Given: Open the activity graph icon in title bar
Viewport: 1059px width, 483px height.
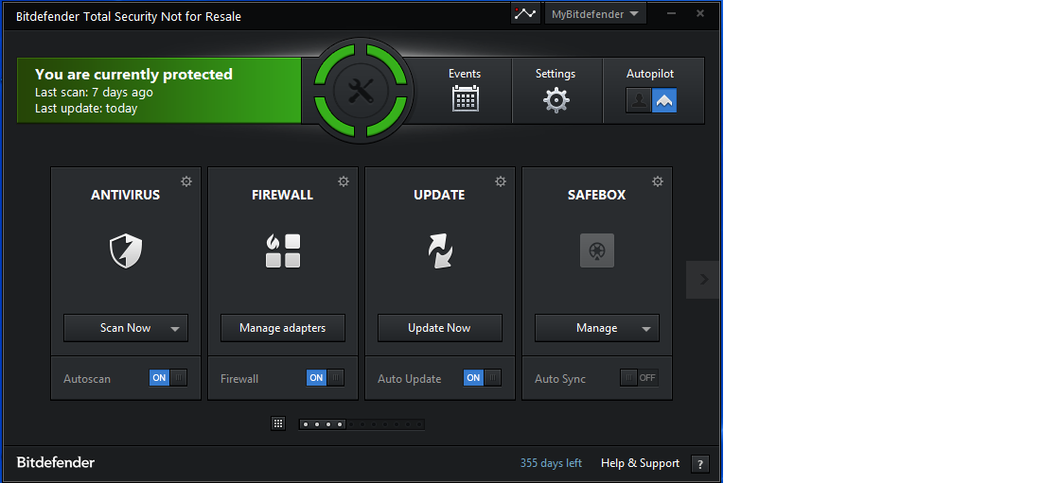Looking at the screenshot, I should pos(525,13).
